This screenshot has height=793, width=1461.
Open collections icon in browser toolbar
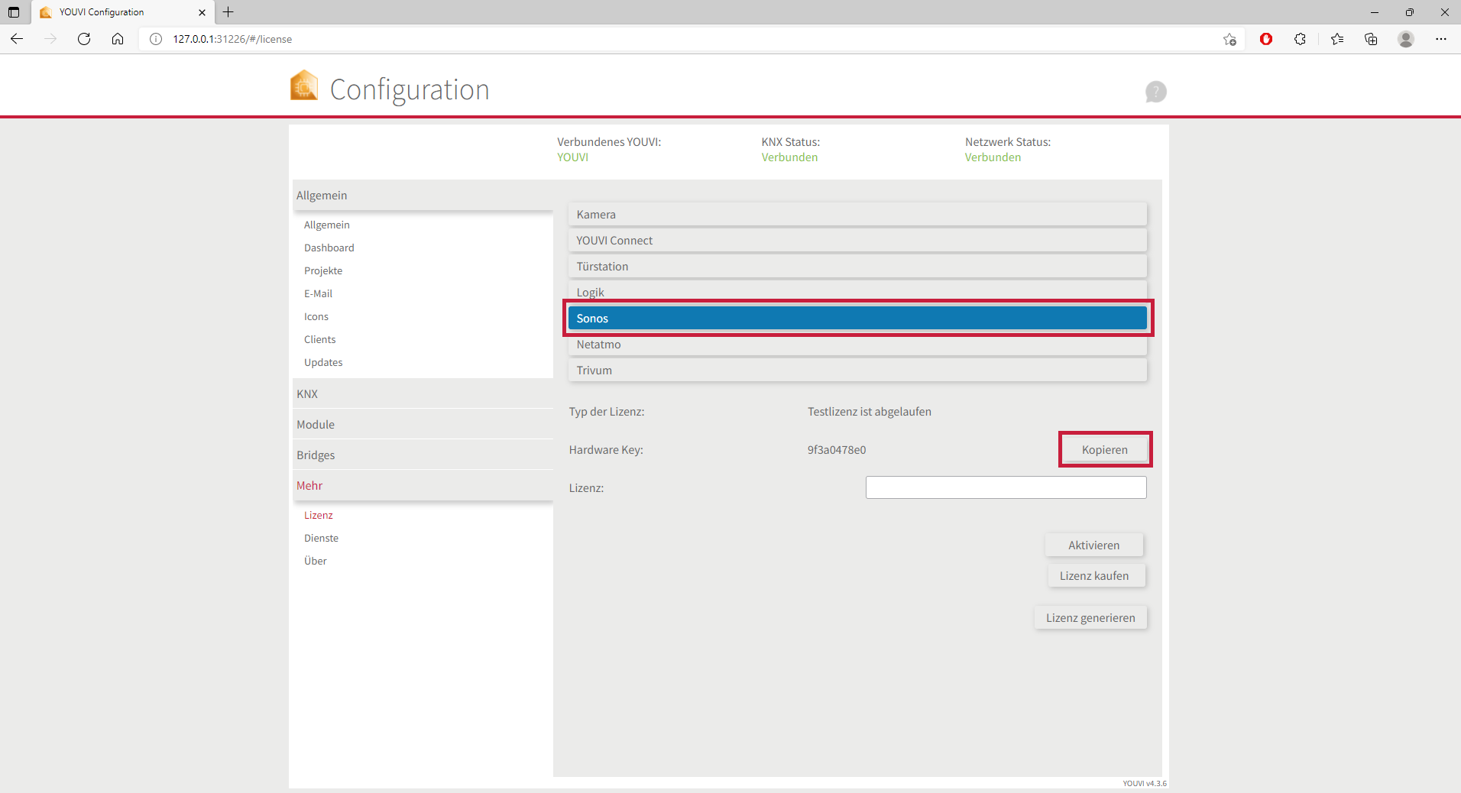click(1371, 39)
